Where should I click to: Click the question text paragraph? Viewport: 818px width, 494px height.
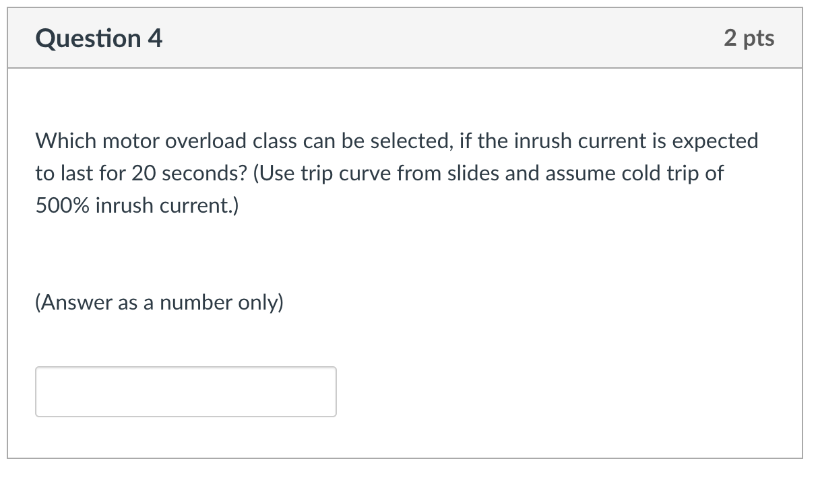coord(396,172)
